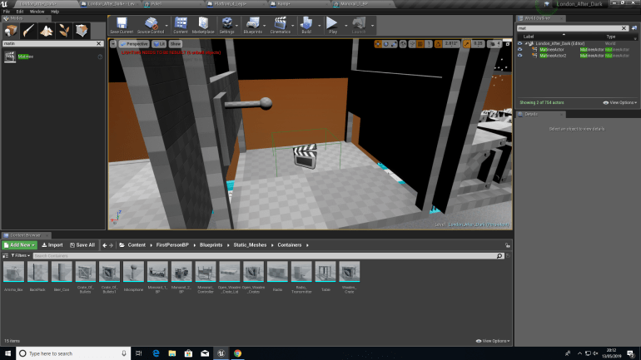This screenshot has height=360, width=641.
Task: Open the Source Control toolbar icon
Action: pyautogui.click(x=151, y=25)
